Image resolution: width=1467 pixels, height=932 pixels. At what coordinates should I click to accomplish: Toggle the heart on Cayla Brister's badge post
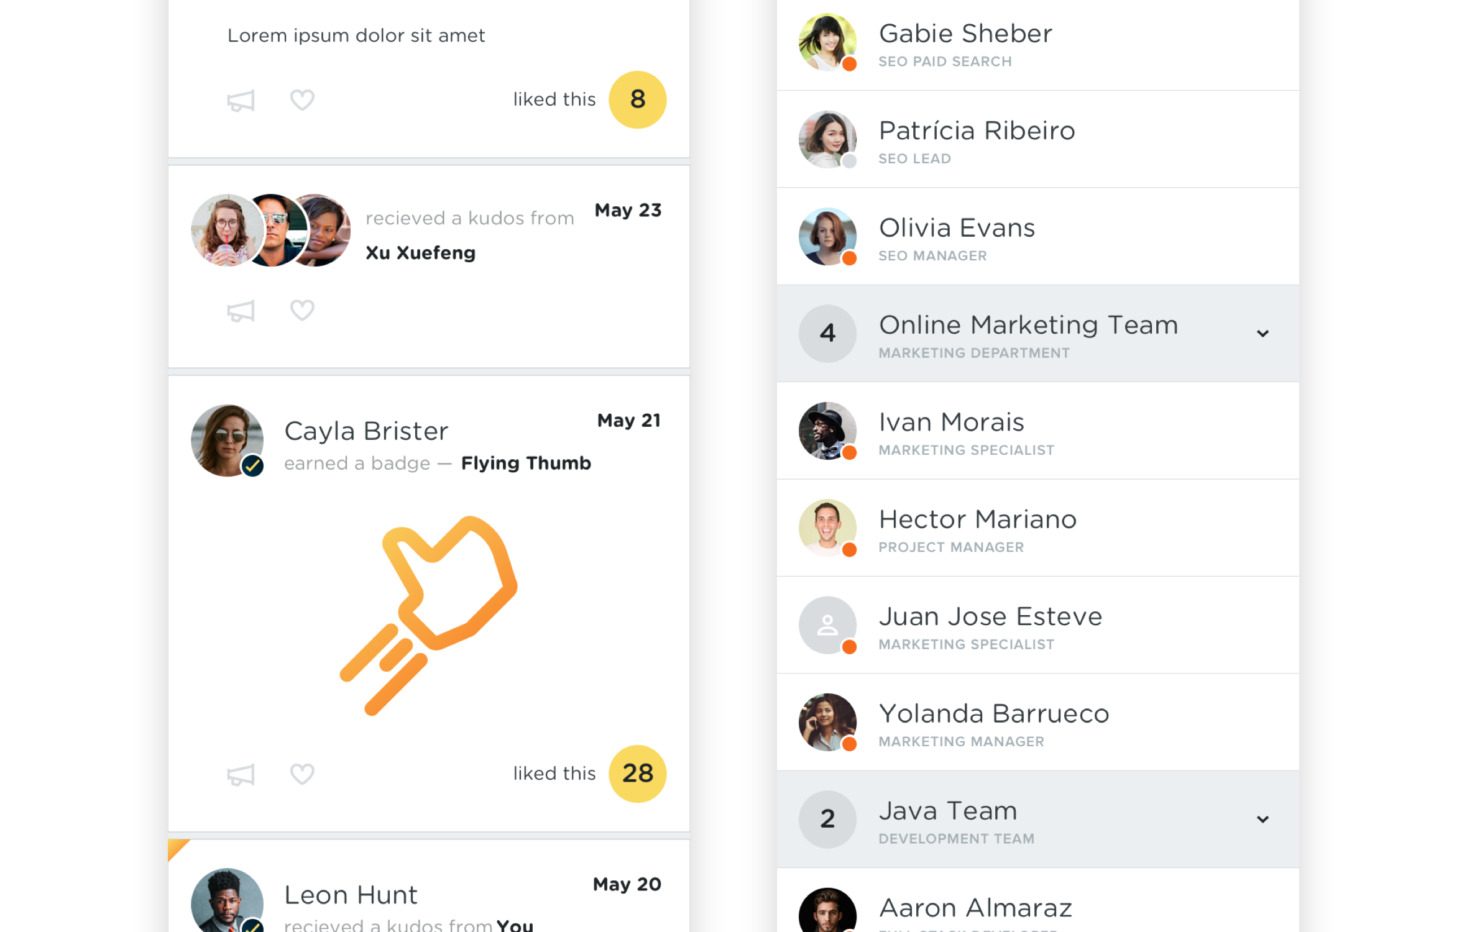point(302,774)
